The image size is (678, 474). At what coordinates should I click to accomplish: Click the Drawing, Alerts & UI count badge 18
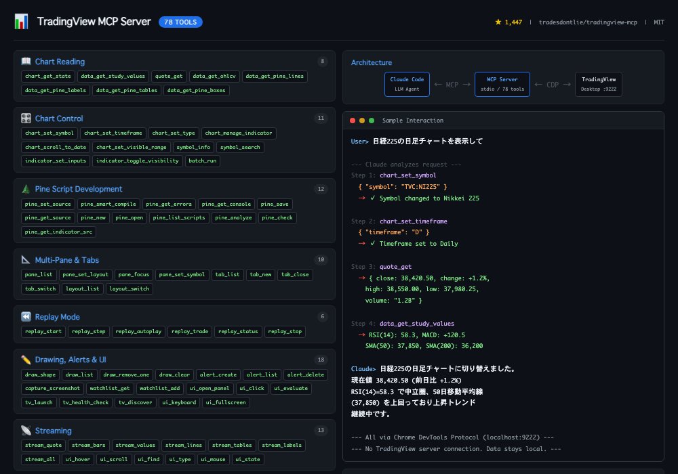point(321,360)
